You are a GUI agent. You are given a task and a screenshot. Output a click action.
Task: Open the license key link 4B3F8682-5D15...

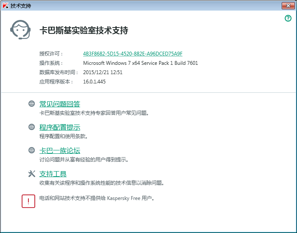point(132,54)
